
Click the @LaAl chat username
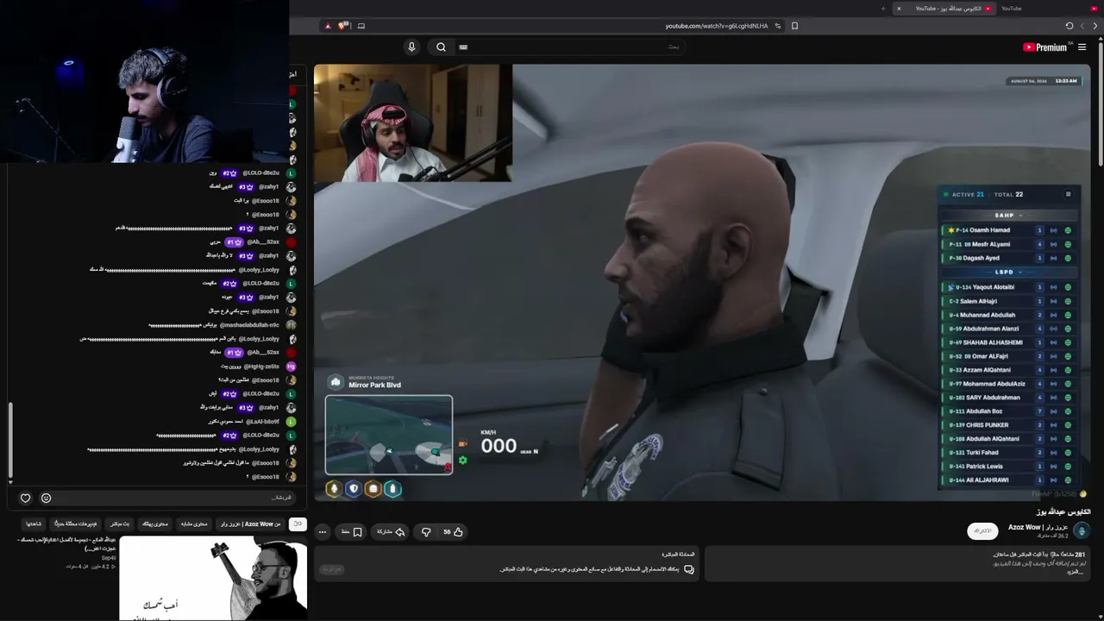pyautogui.click(x=263, y=422)
